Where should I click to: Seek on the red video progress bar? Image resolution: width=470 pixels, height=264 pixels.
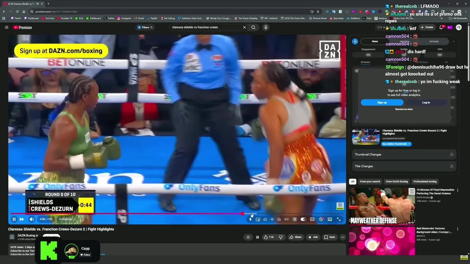176,213
